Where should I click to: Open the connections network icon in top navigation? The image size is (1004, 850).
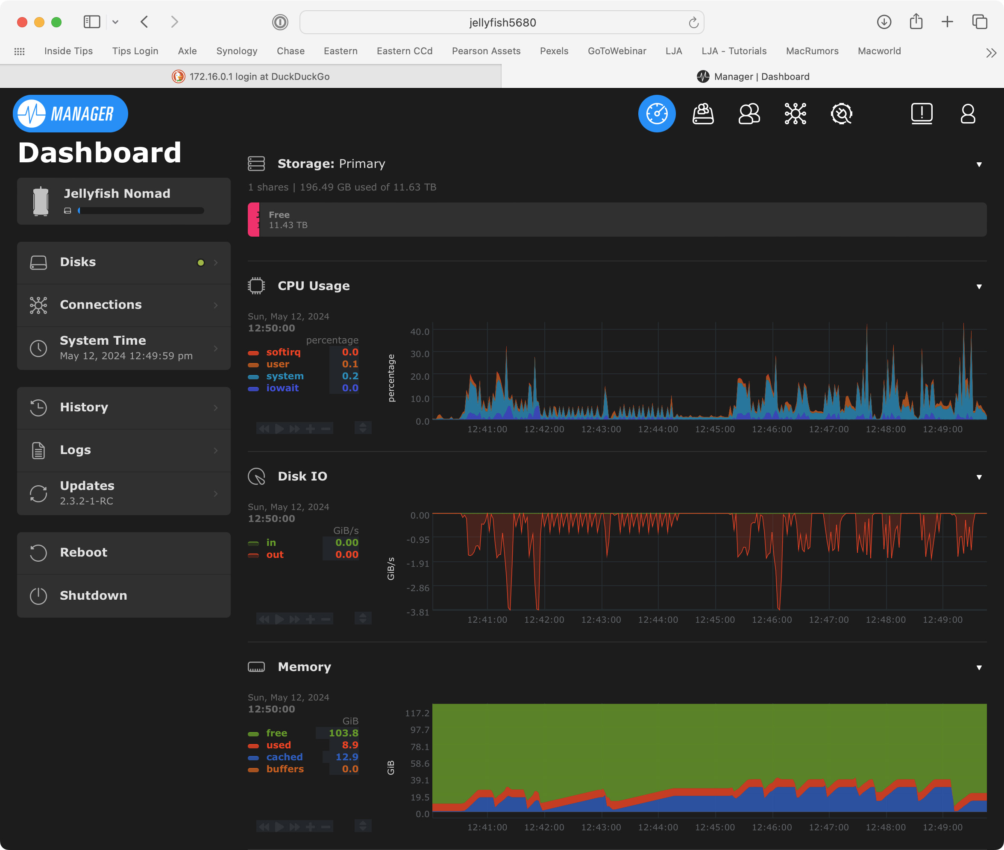[x=795, y=114]
